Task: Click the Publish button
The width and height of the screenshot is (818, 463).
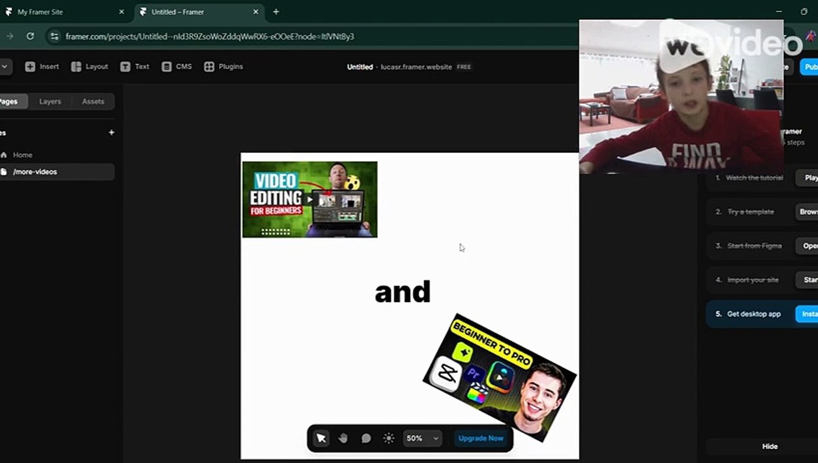Action: 810,67
